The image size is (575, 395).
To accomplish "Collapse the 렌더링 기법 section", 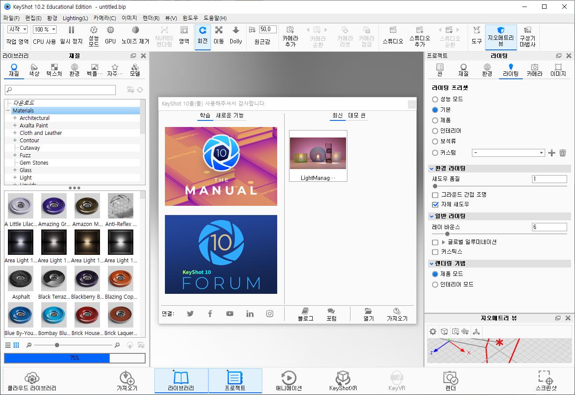I will pyautogui.click(x=431, y=264).
